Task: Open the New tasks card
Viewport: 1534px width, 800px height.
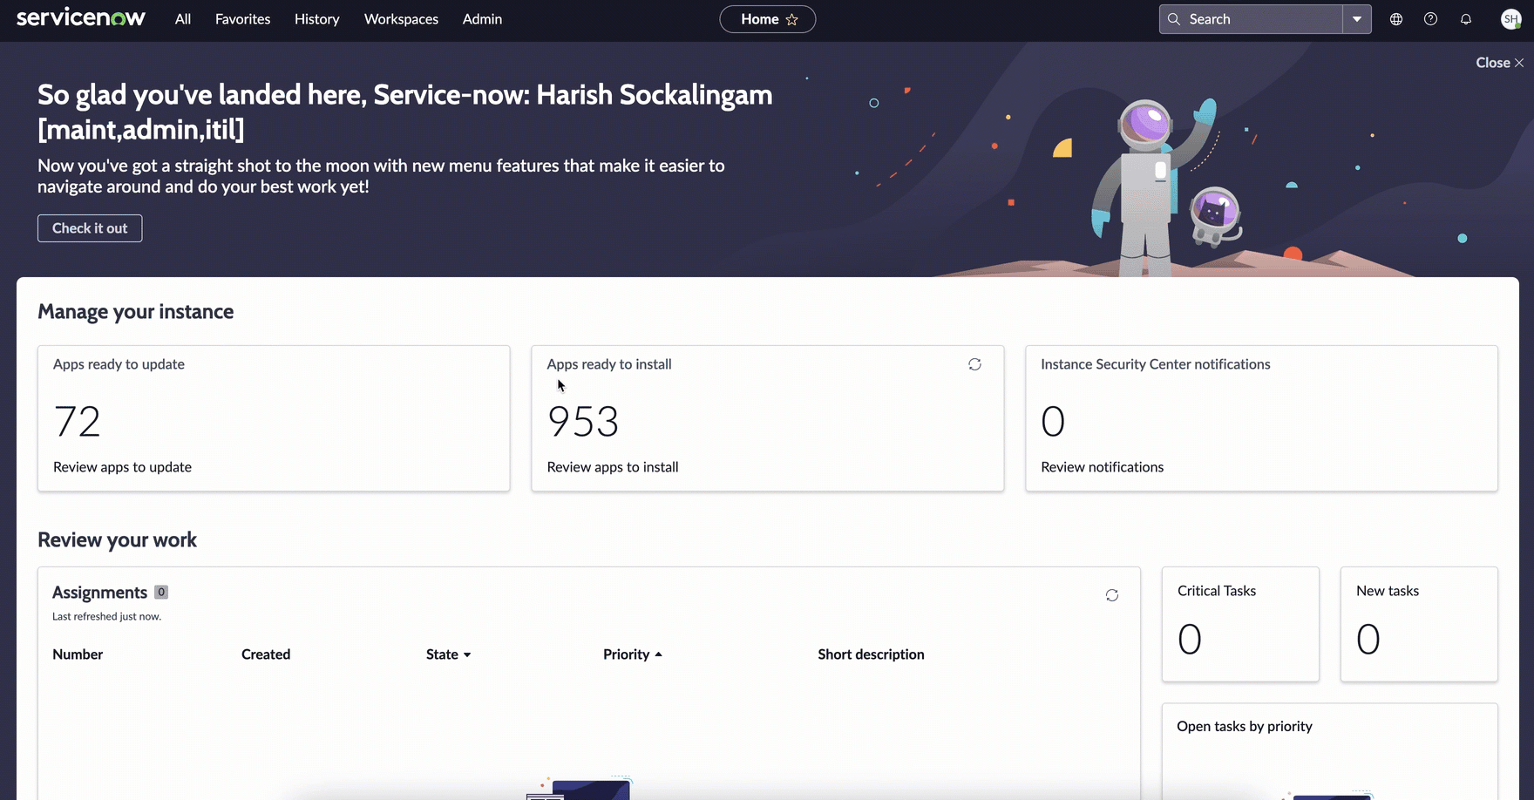Action: pyautogui.click(x=1419, y=625)
